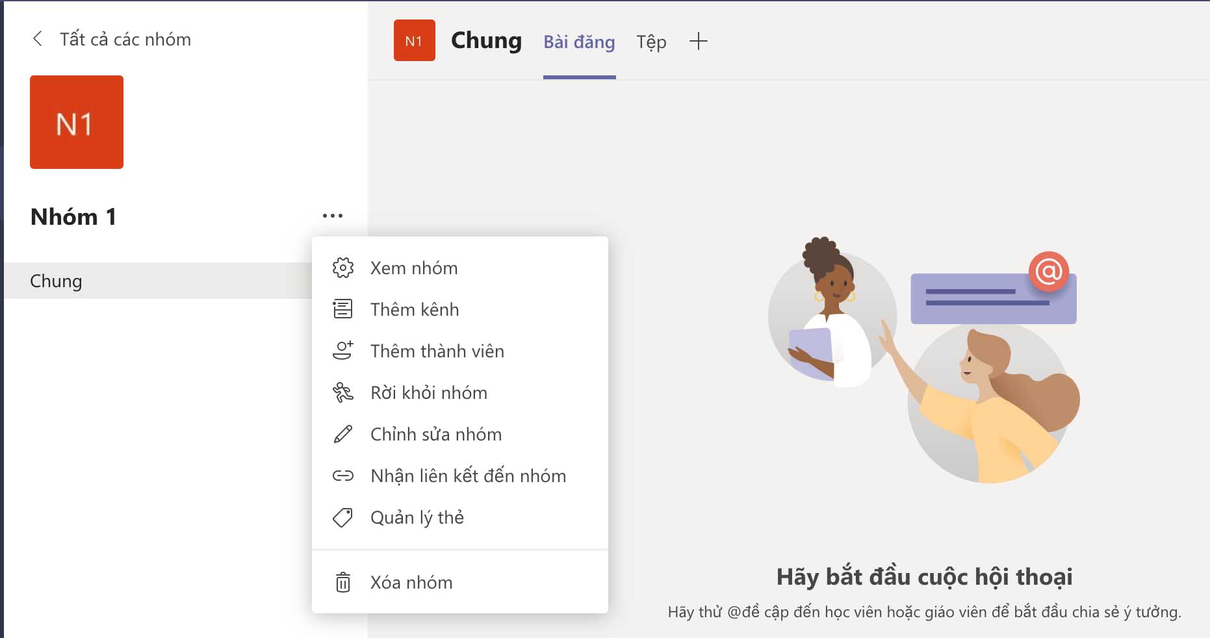Image resolution: width=1210 pixels, height=638 pixels.
Task: Go back using the chevron before Tất cả các nhóm
Action: coord(38,39)
